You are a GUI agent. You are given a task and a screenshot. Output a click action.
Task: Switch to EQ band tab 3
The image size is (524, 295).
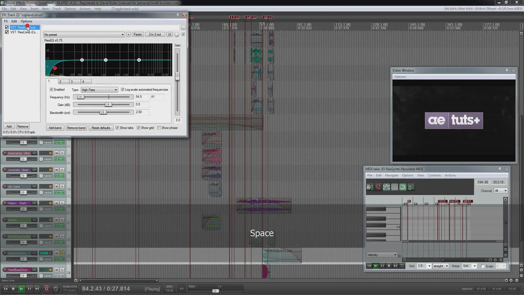[x=75, y=82]
